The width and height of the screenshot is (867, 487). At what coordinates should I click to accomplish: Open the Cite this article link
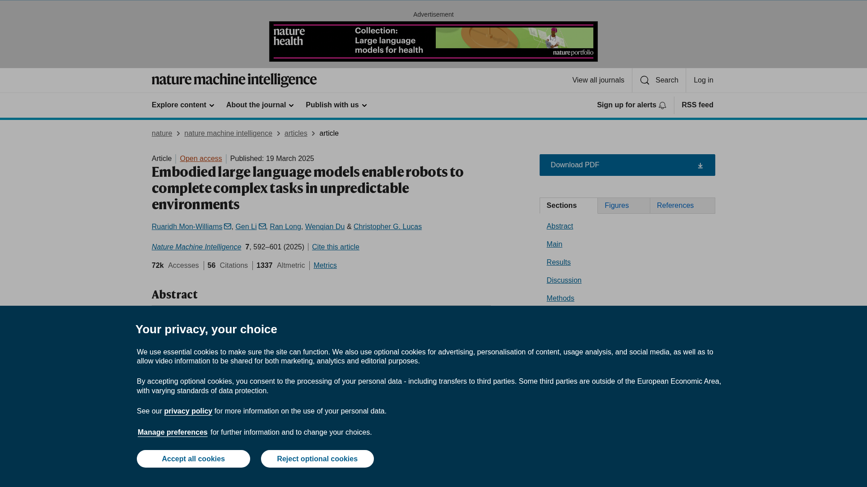coord(336,247)
